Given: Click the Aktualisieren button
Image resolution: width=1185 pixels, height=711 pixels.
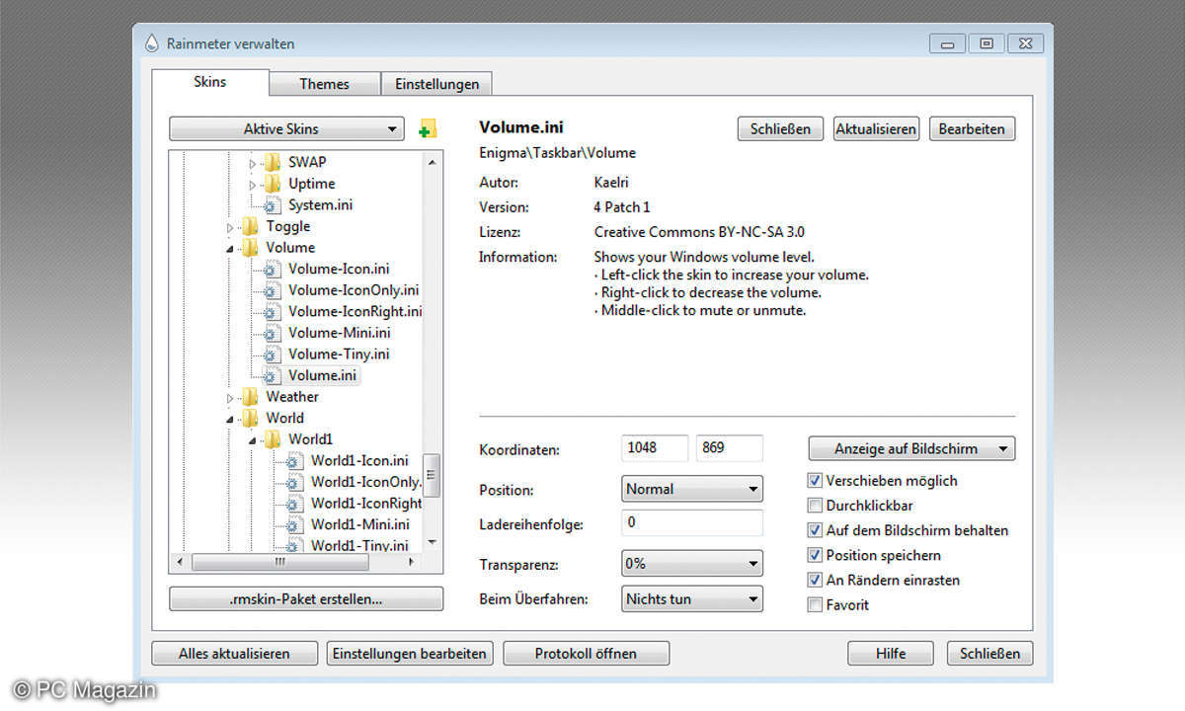Looking at the screenshot, I should (876, 128).
